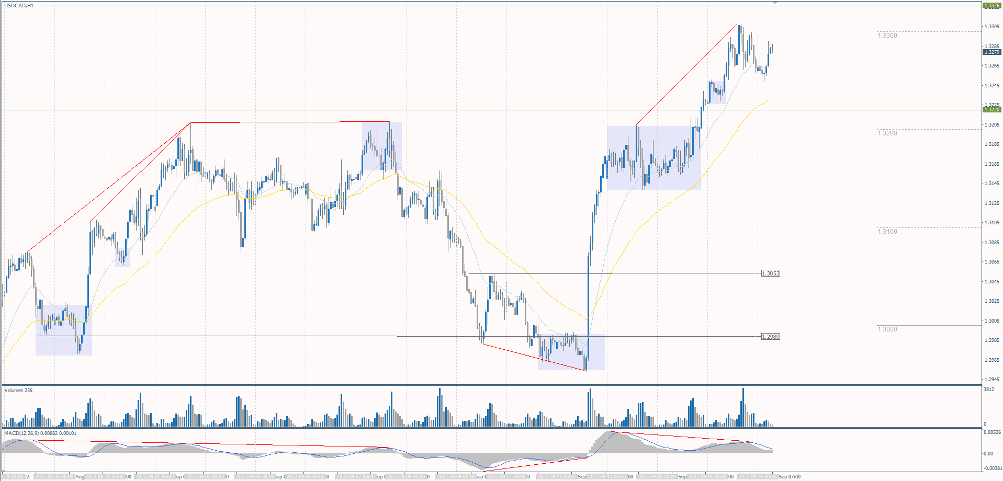The image size is (1003, 481).
Task: Click the 1.3125 value on the price scale
Action: point(991,203)
